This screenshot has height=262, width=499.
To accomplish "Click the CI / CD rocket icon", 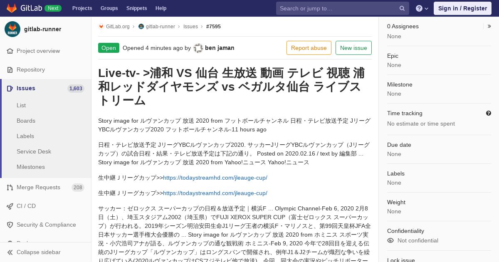I will point(10,206).
